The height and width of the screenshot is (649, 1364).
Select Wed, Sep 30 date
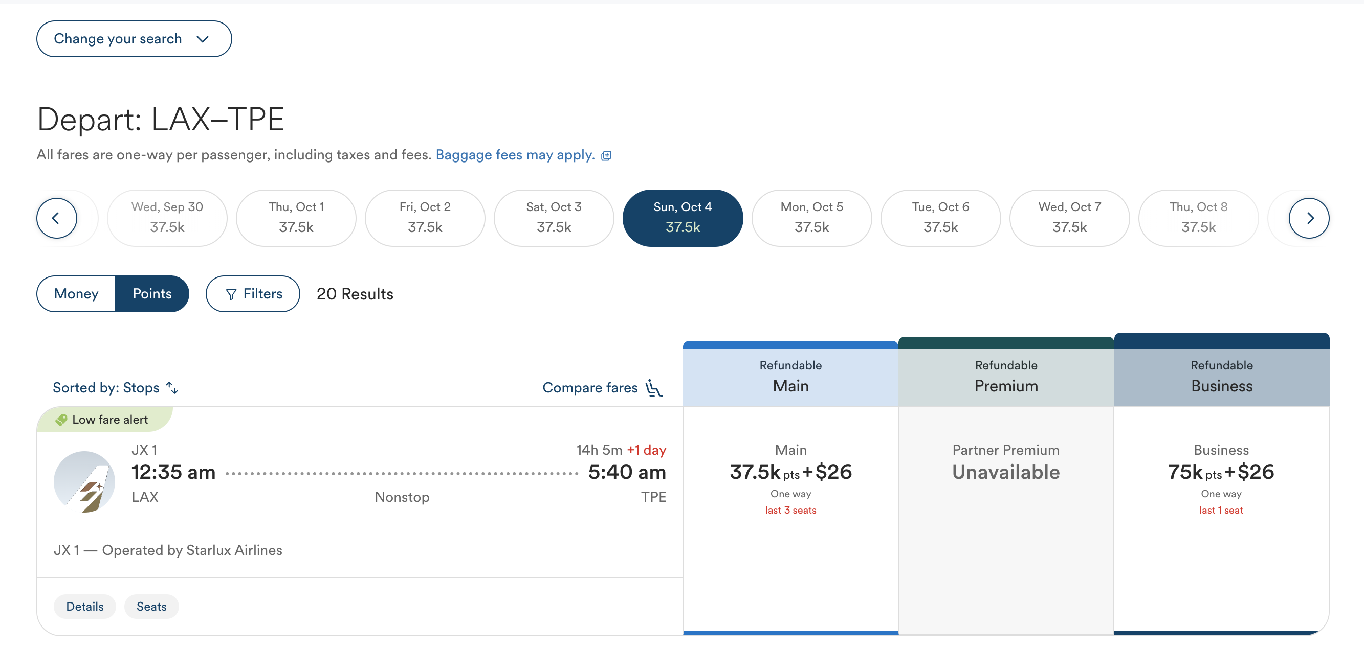(167, 218)
